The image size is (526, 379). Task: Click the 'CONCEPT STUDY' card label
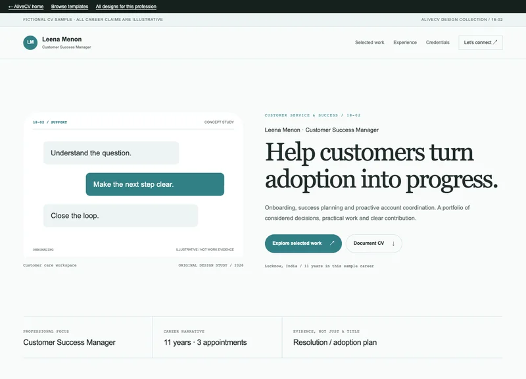[219, 122]
